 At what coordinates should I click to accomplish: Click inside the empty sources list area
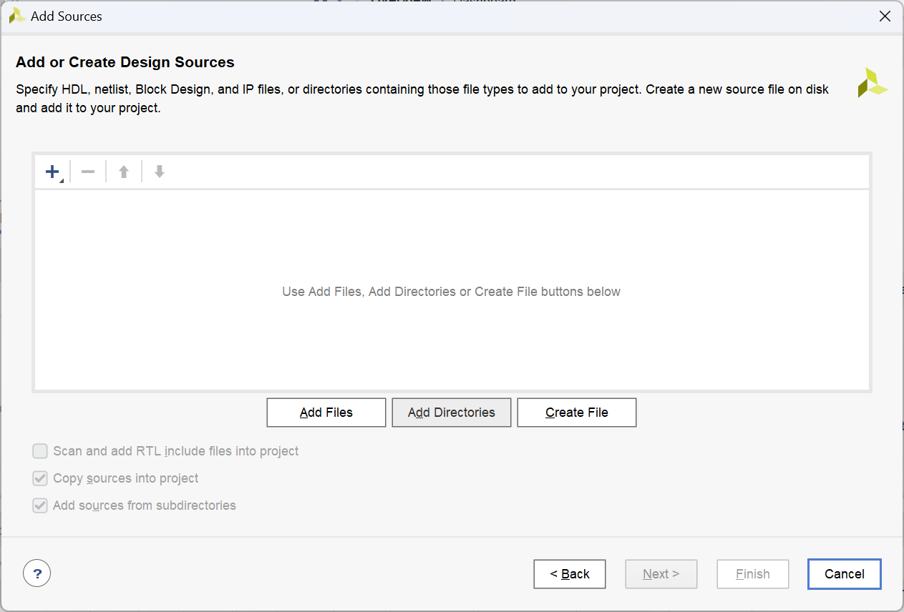(x=452, y=336)
